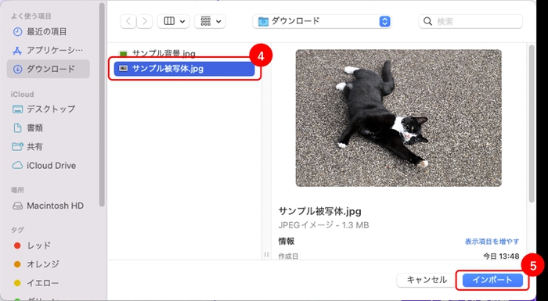Click the サンプル被写体.jpg file thumbnail icon
This screenshot has width=548, height=301.
pyautogui.click(x=123, y=69)
